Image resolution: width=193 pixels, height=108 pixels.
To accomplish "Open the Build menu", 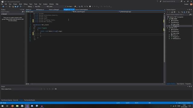I will pyautogui.click(x=21, y=4).
